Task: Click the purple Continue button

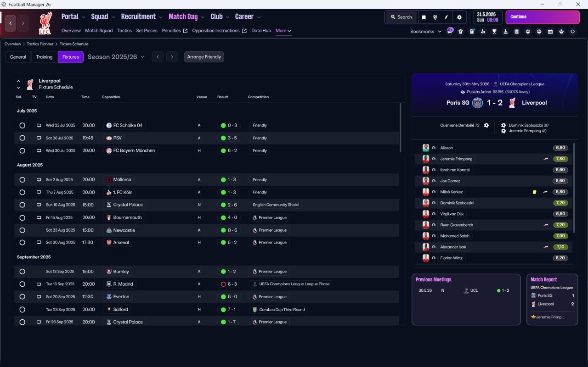Action: pyautogui.click(x=543, y=17)
